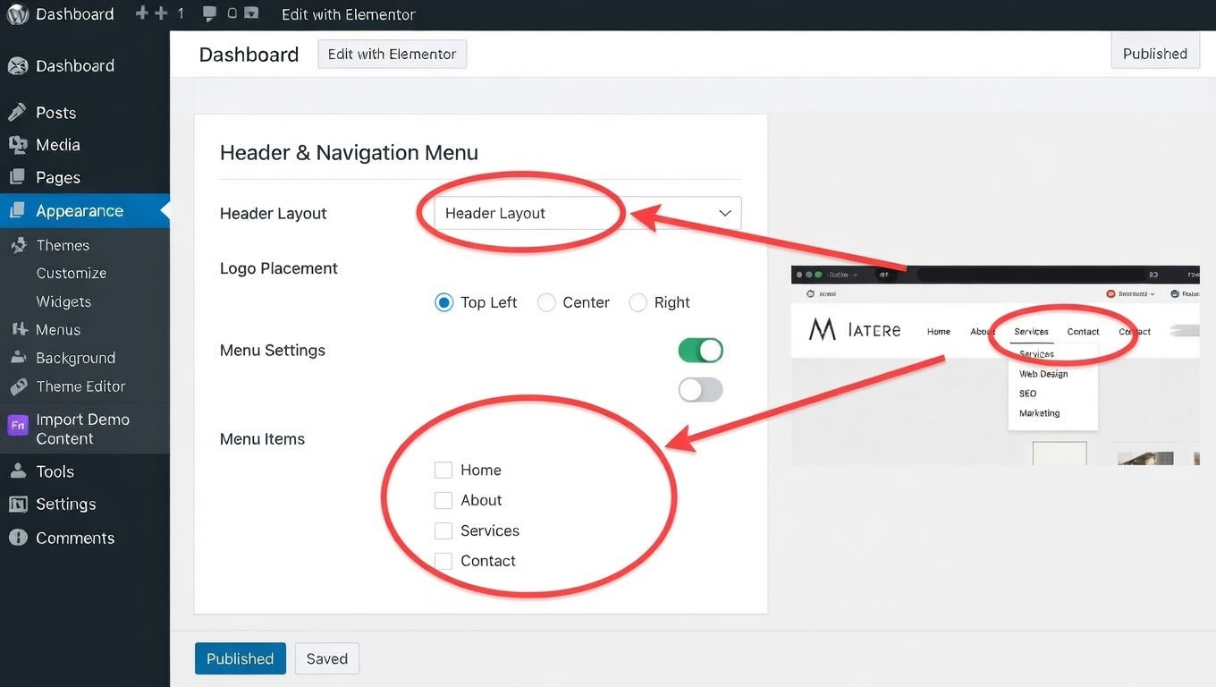
Task: Click the "Menu Items" label
Action: coord(262,439)
